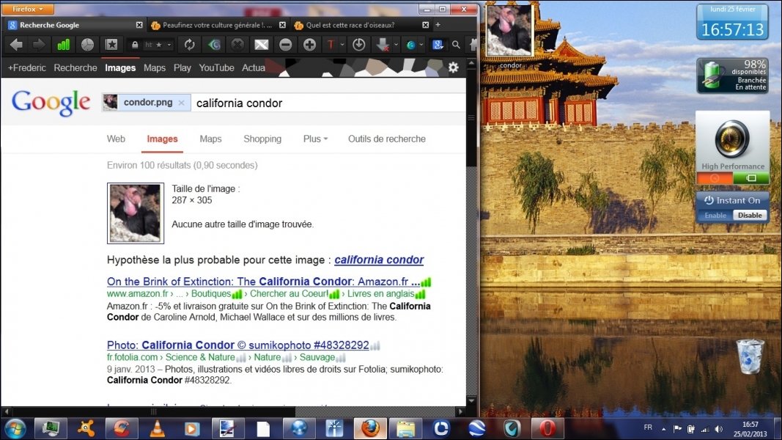Switch to orange High Performance mode button
The image size is (782, 440).
coord(715,178)
